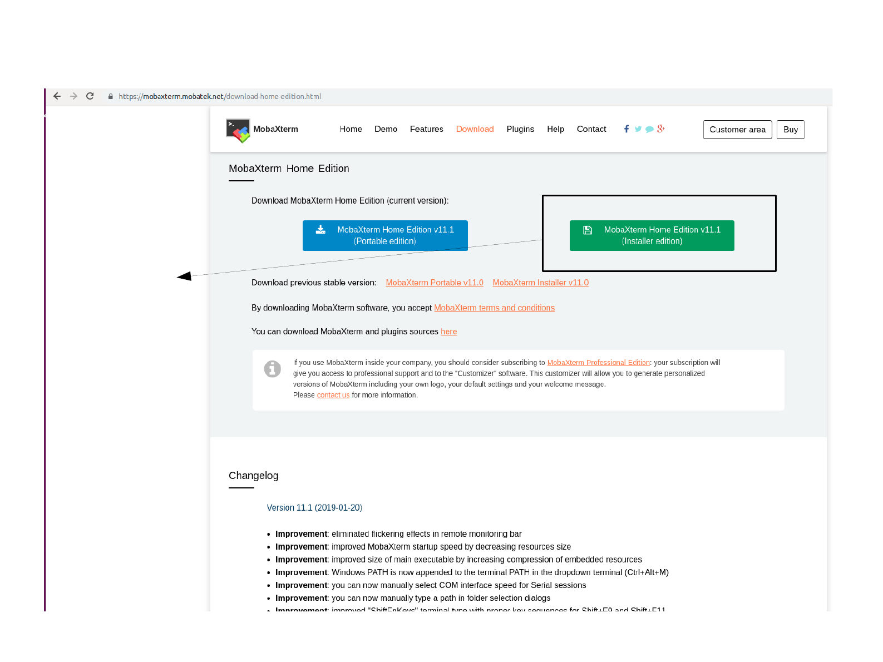Click the Customer area button

(737, 130)
